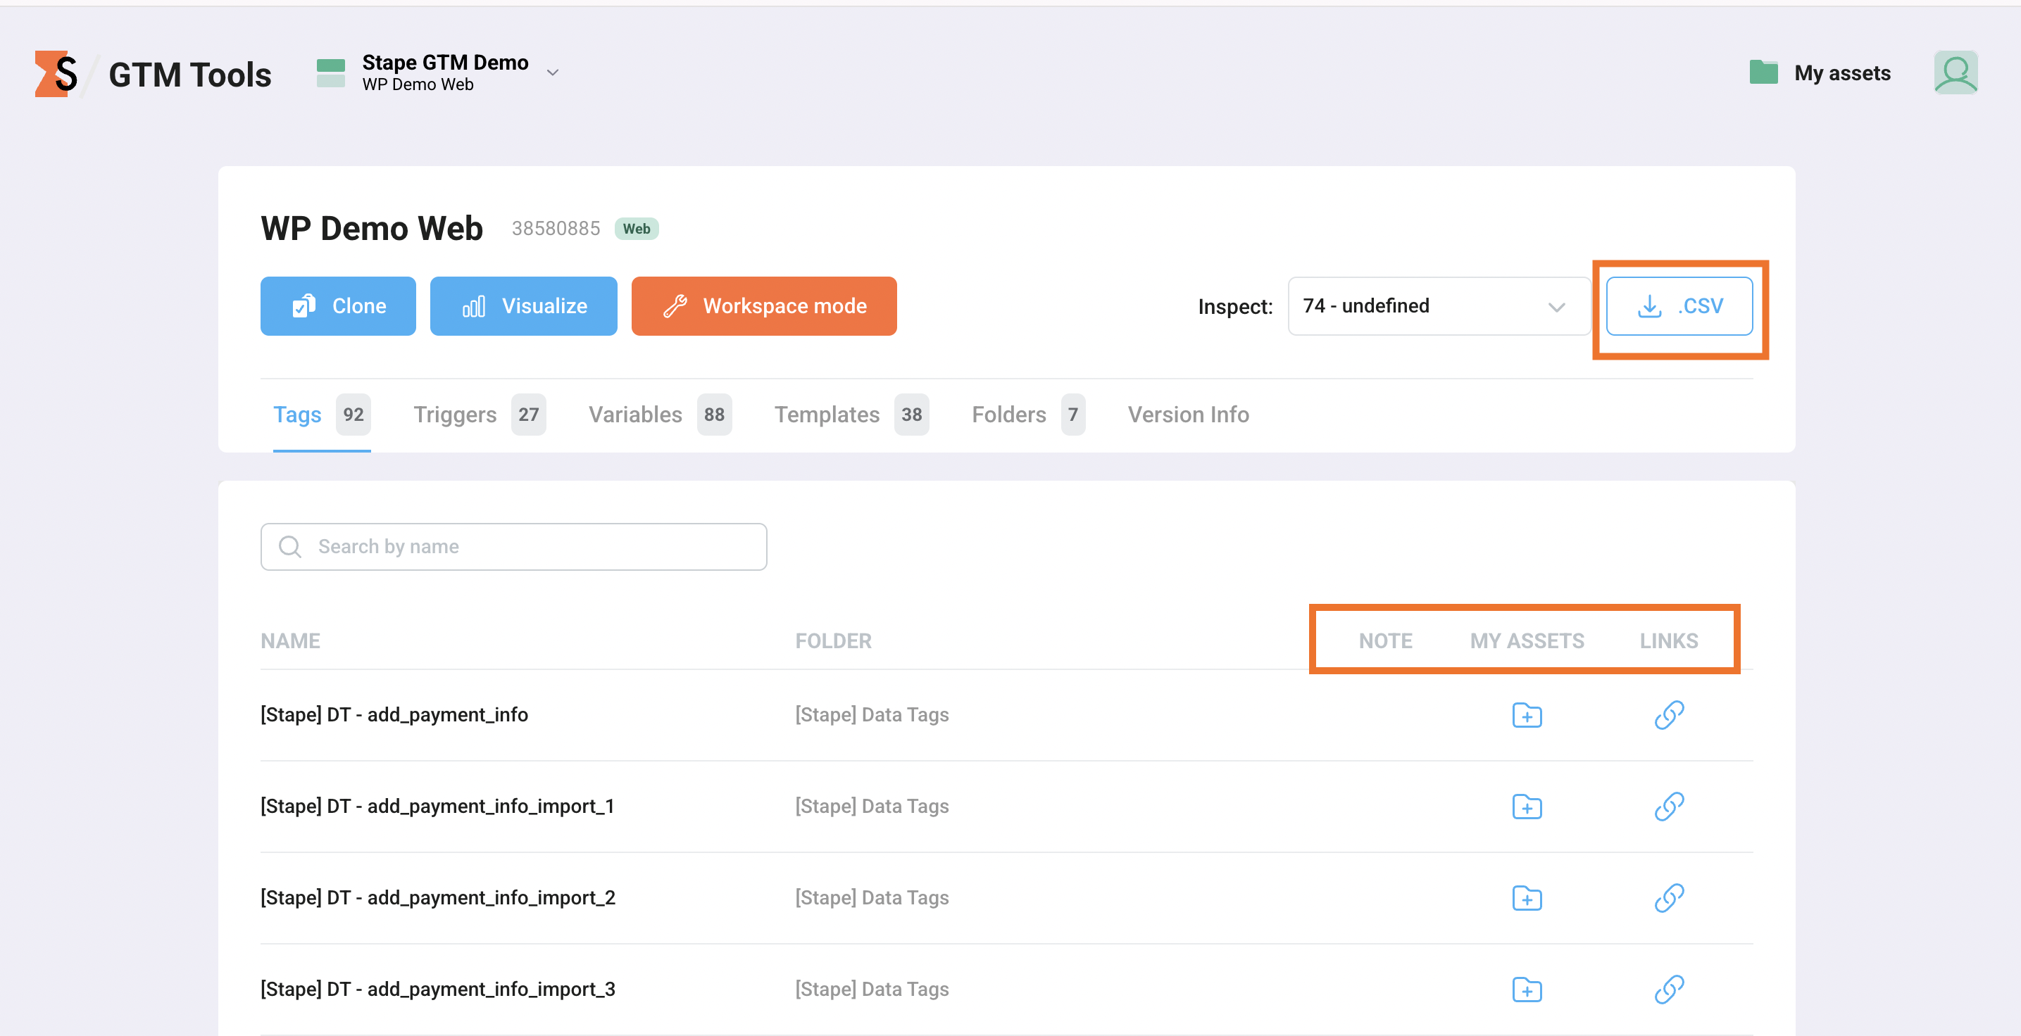2021x1036 pixels.
Task: Open links for add_payment_info_import_1
Action: [x=1669, y=807]
